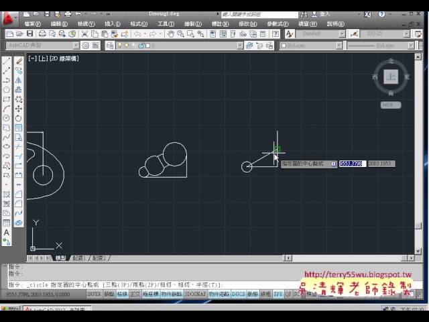Viewport: 429px width, 322px height.
Task: Open the text style Standard dropdown
Action: pyautogui.click(x=342, y=34)
